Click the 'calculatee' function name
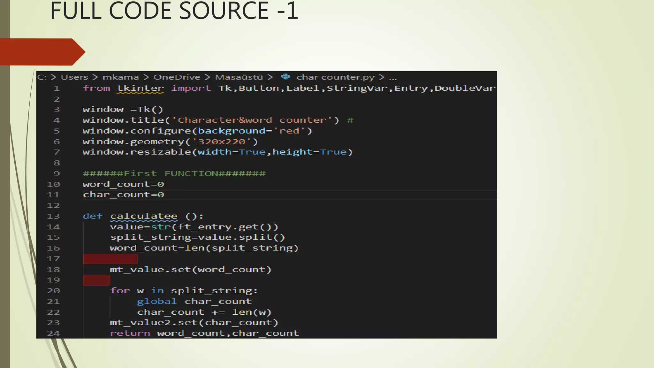 click(x=143, y=216)
